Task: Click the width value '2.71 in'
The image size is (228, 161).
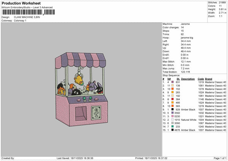Action: (222, 13)
